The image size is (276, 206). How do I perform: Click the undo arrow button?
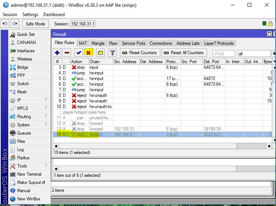pyautogui.click(x=5, y=24)
